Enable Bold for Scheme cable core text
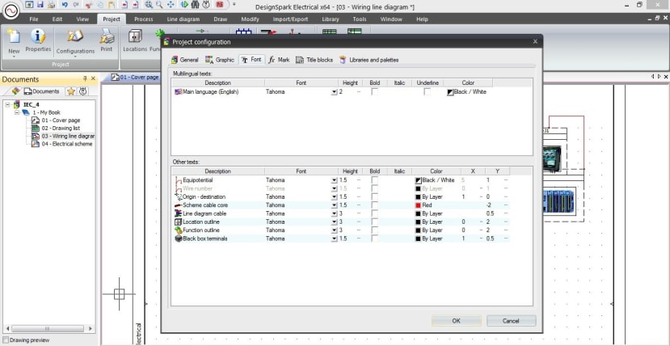This screenshot has height=346, width=670. pos(375,205)
